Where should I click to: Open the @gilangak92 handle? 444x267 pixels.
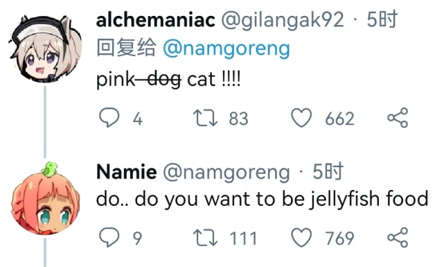[283, 20]
